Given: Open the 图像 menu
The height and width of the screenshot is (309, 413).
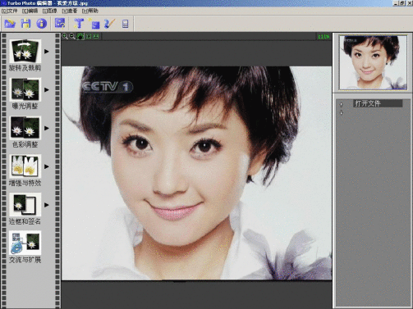Looking at the screenshot, I should 49,11.
